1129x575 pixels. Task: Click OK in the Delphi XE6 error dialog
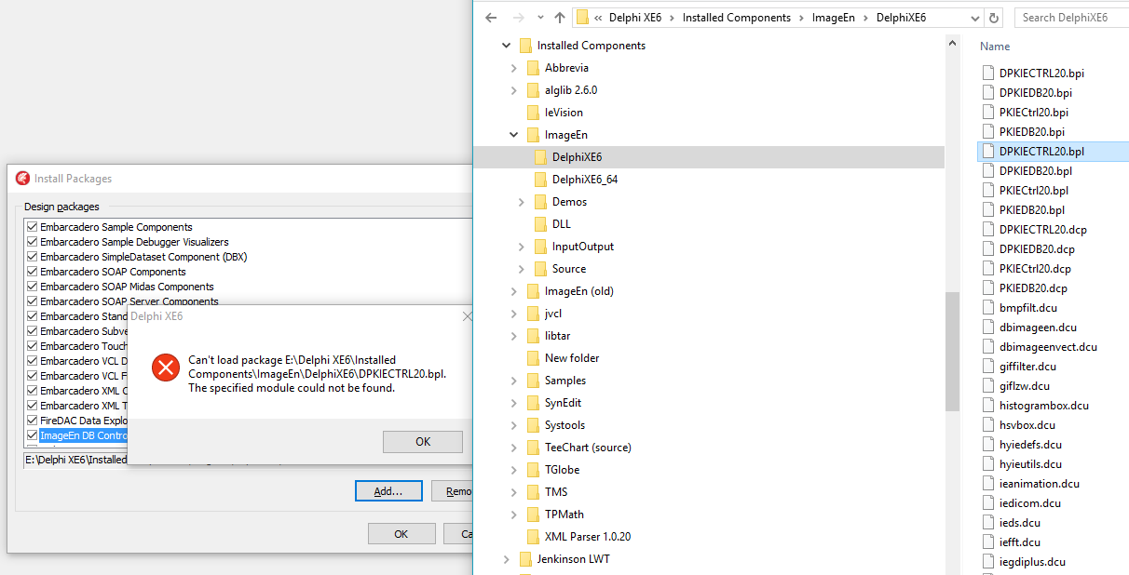pyautogui.click(x=423, y=442)
